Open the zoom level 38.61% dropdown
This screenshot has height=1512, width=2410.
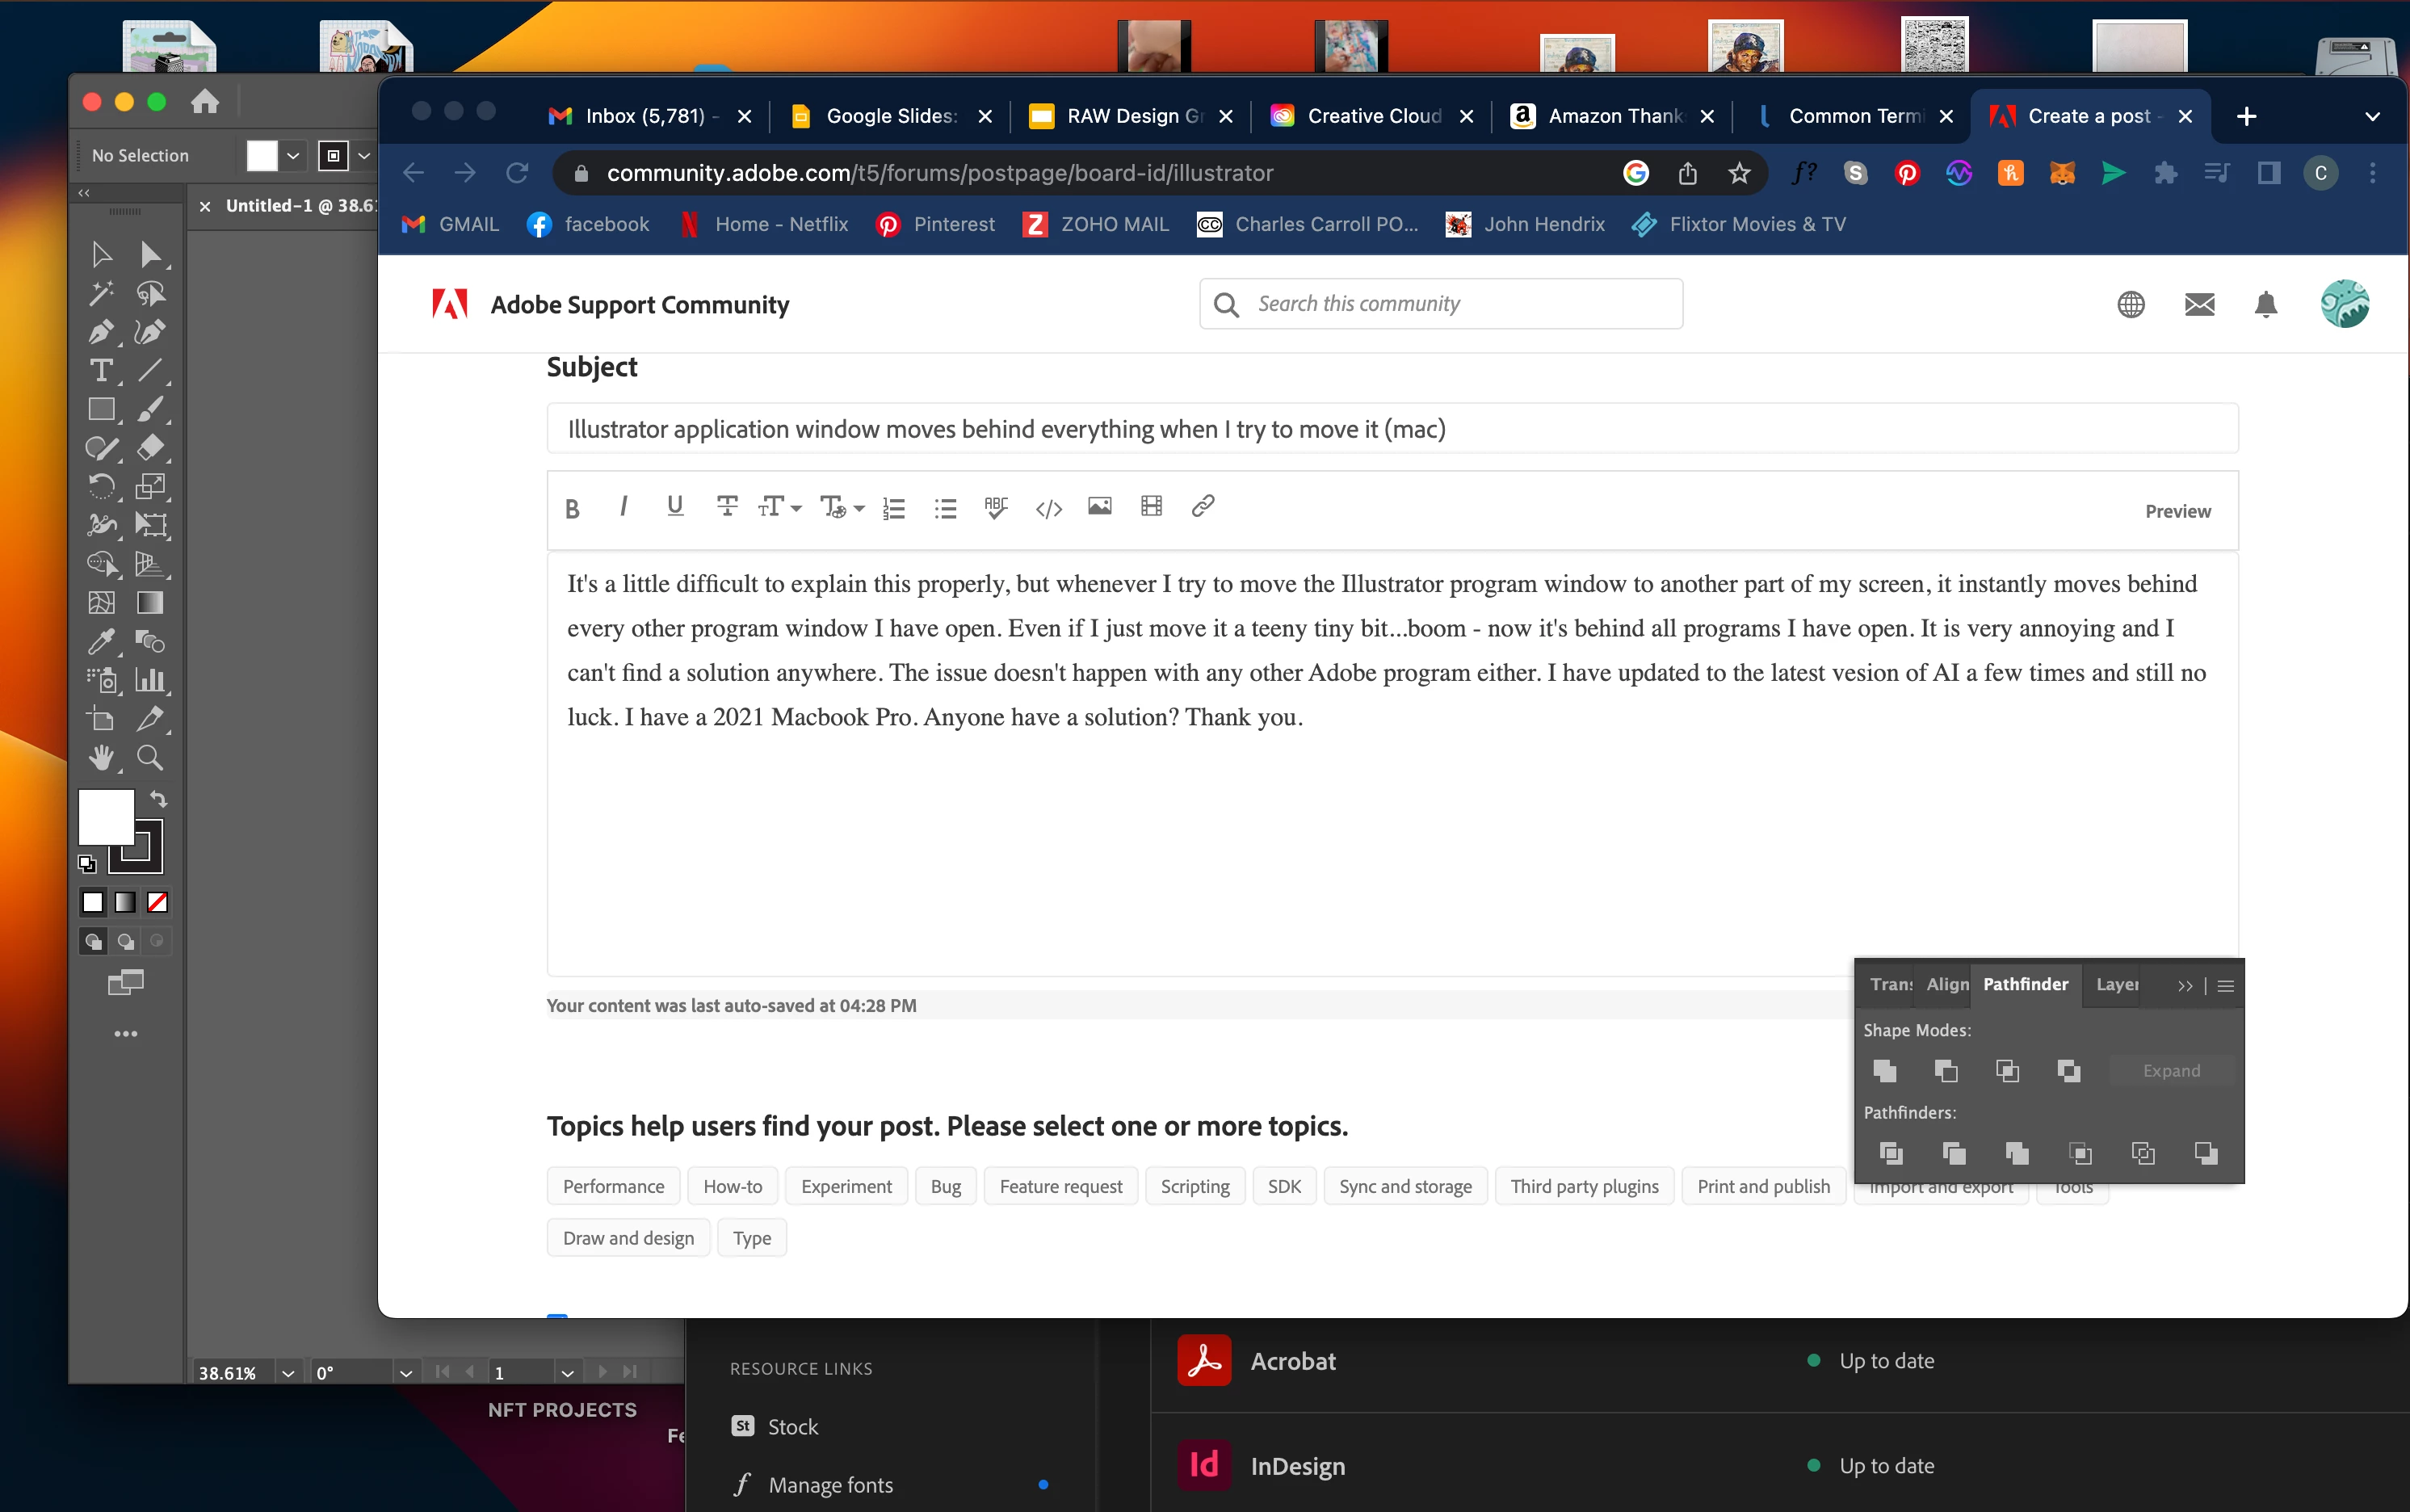pyautogui.click(x=288, y=1373)
